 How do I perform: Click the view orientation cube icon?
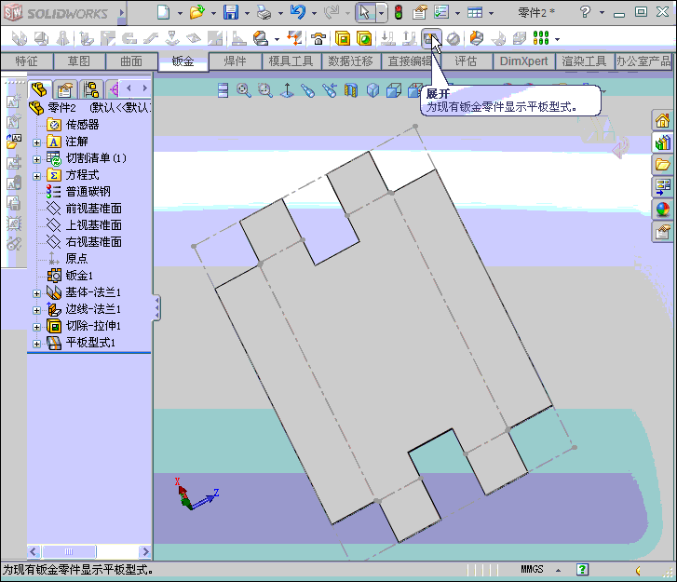click(372, 90)
